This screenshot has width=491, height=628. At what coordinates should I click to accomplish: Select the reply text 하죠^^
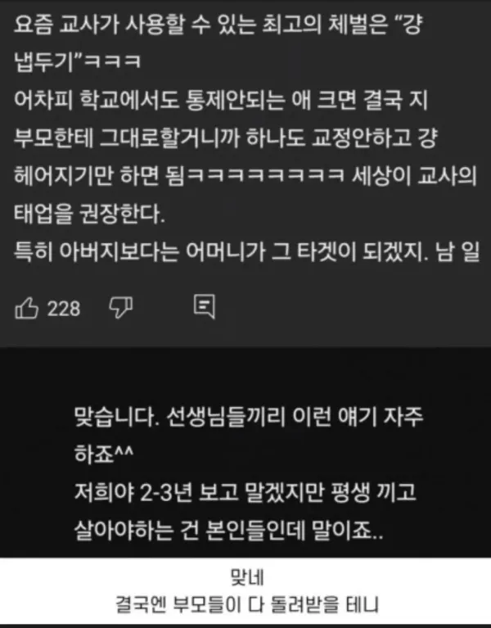(x=103, y=454)
